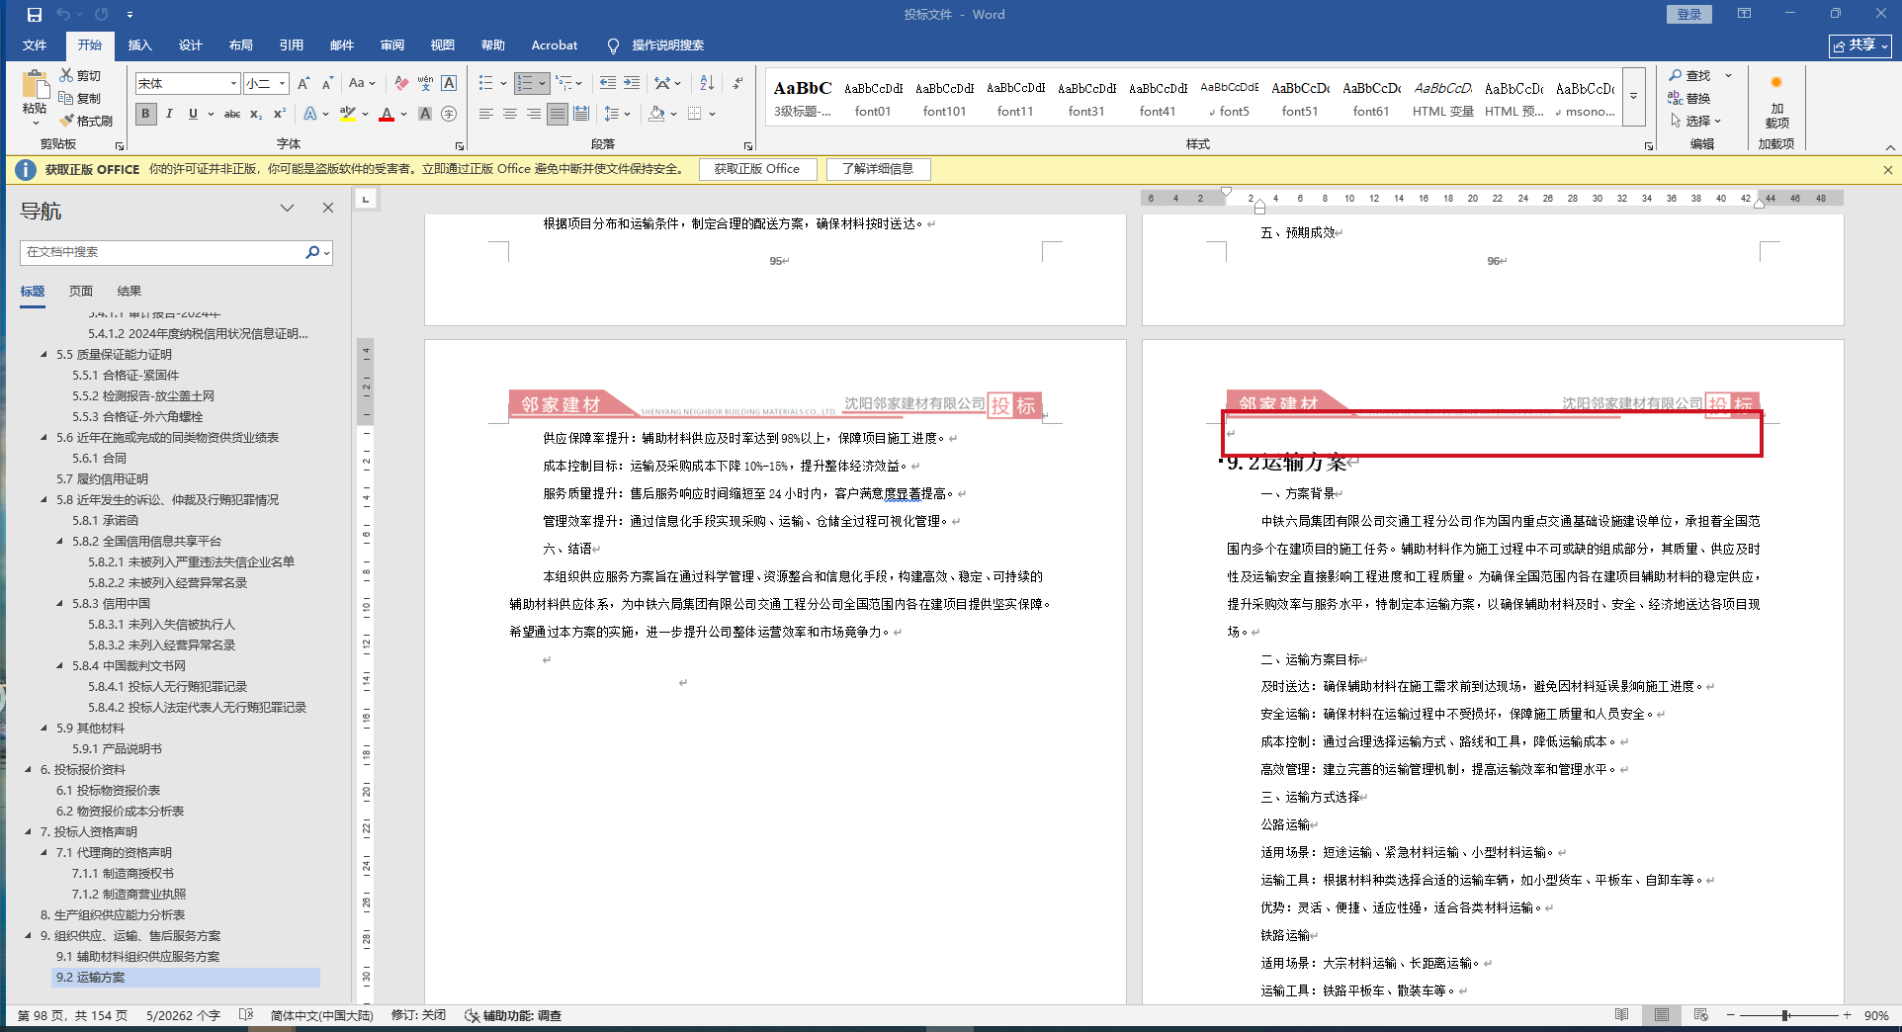Show or hide paragraph marks

[737, 84]
